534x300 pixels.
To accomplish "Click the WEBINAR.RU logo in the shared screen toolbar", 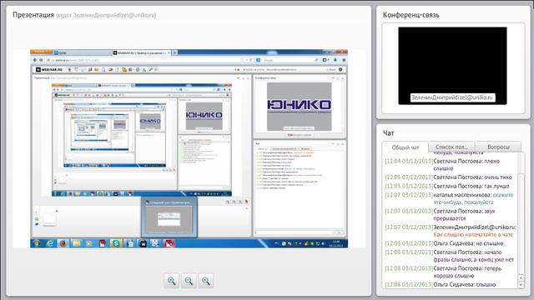I will pyautogui.click(x=49, y=69).
